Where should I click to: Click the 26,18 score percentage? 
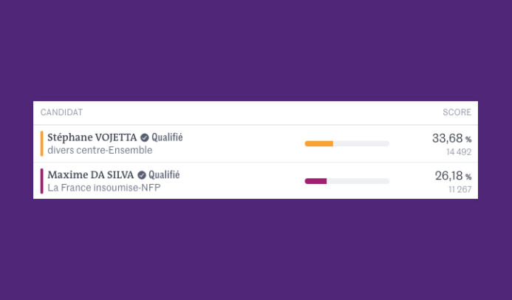[448, 176]
